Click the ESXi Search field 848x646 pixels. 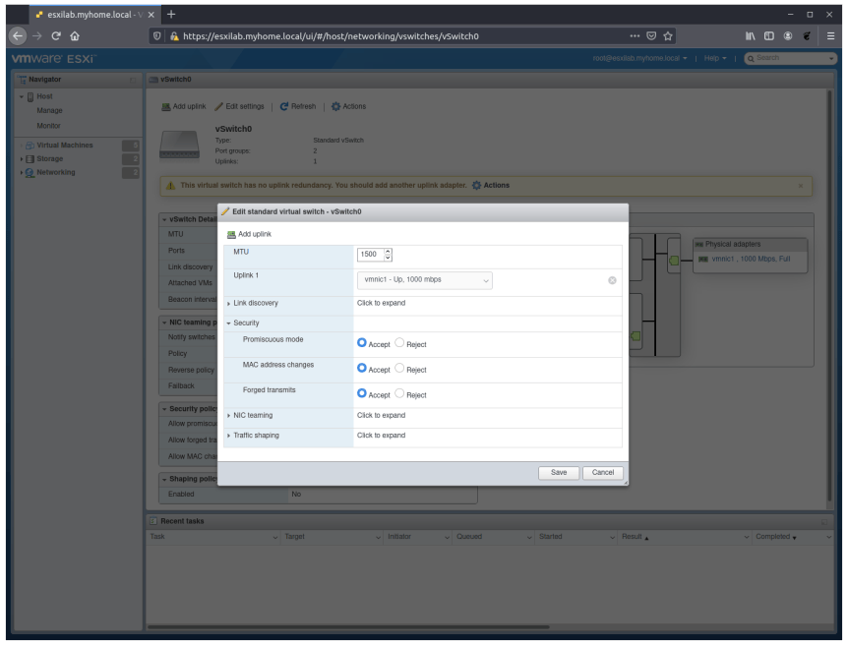[790, 58]
